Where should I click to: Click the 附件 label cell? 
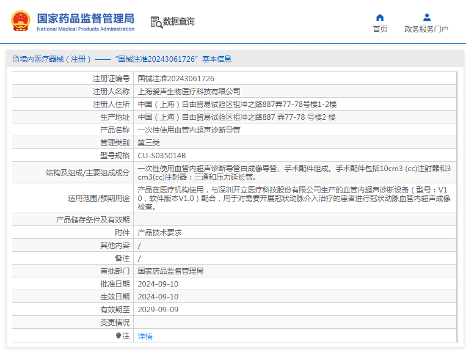[73, 232]
